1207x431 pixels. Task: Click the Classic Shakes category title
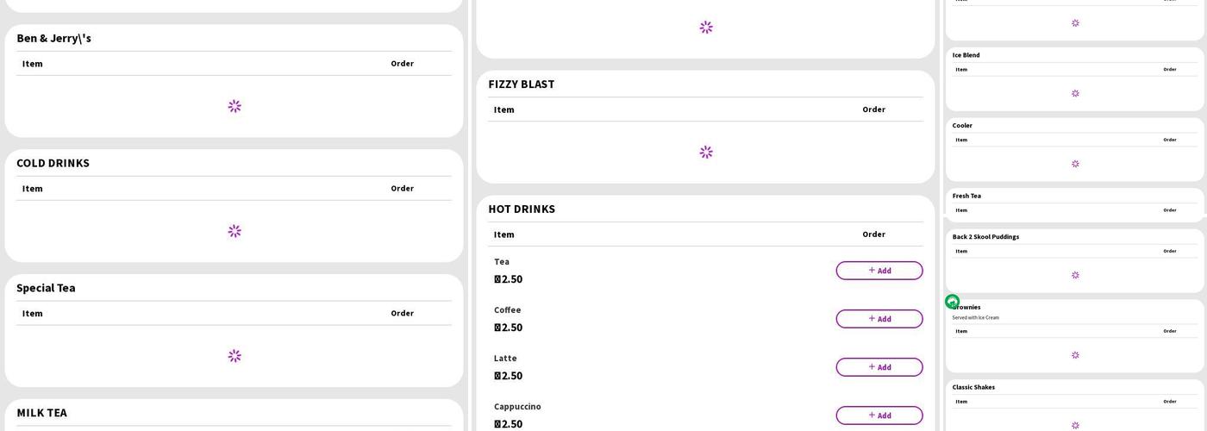[973, 387]
